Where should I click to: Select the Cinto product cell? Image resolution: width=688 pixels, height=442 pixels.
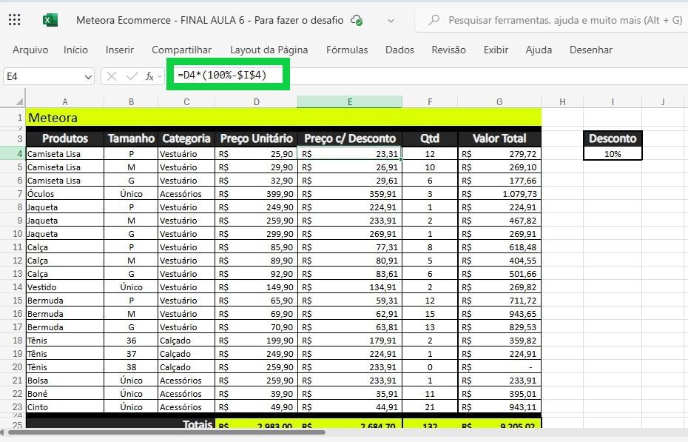tap(65, 407)
